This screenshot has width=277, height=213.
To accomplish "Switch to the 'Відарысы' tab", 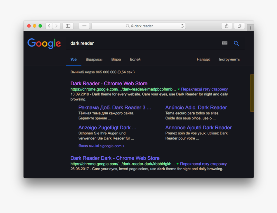I will pos(94,60).
